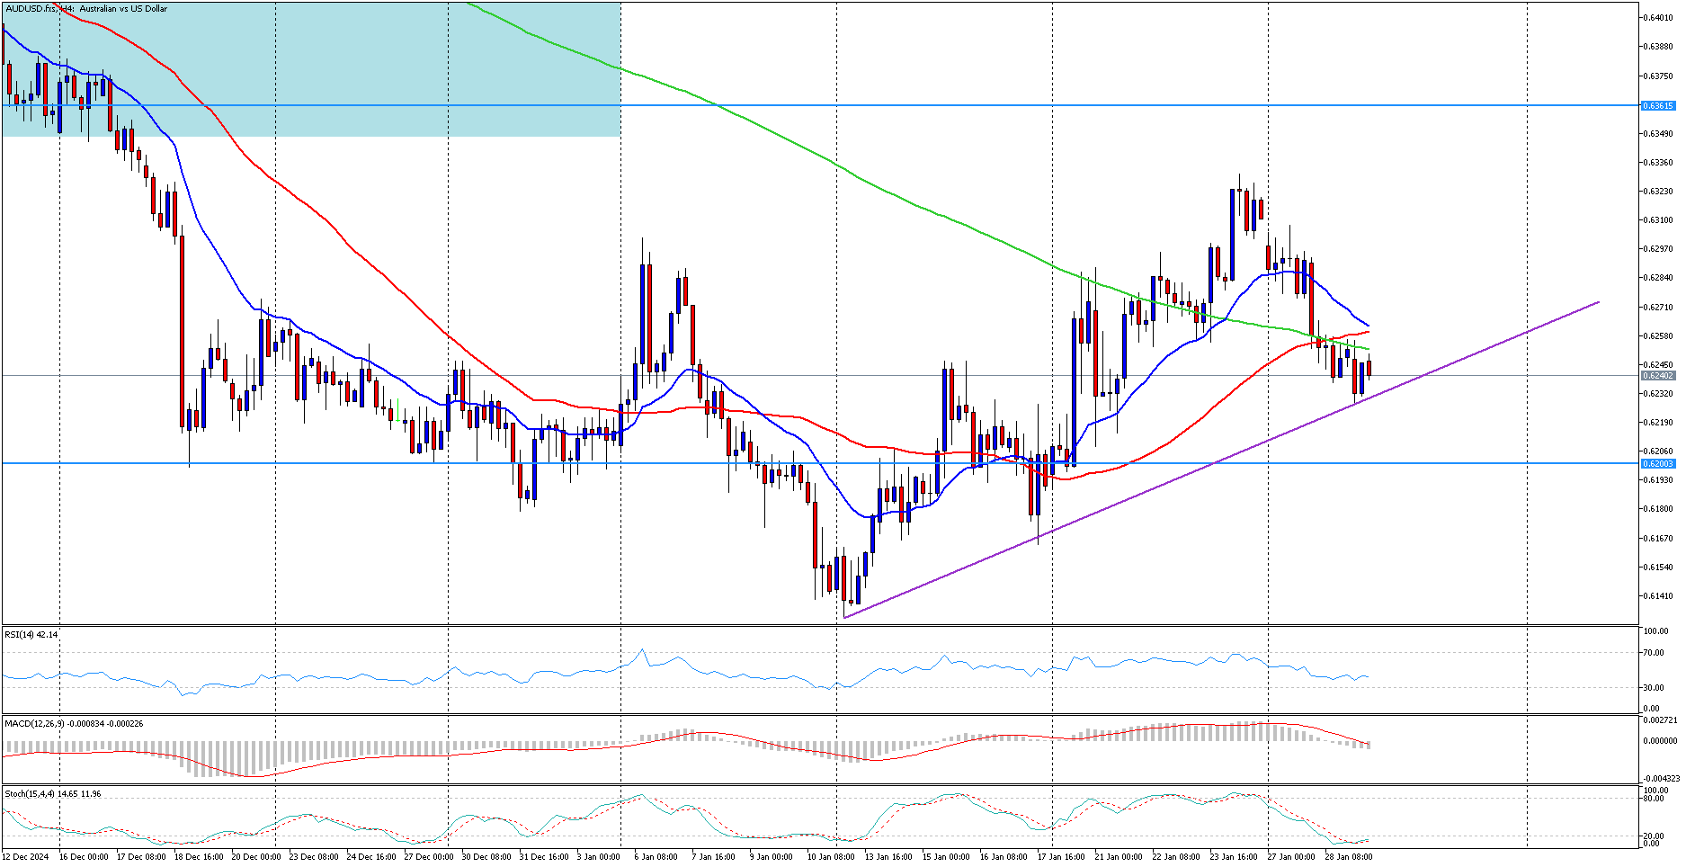This screenshot has width=1686, height=867.
Task: Click the 17 Jan 16:00 time label
Action: 1060,857
